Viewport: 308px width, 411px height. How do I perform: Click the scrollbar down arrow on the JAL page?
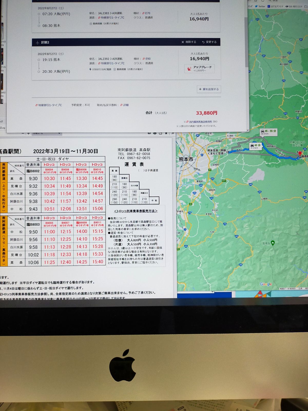coord(247,130)
